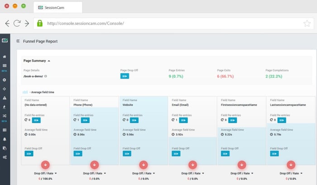317x185 pixels.
Task: Click the warning triangle sidebar icon
Action: click(5, 98)
